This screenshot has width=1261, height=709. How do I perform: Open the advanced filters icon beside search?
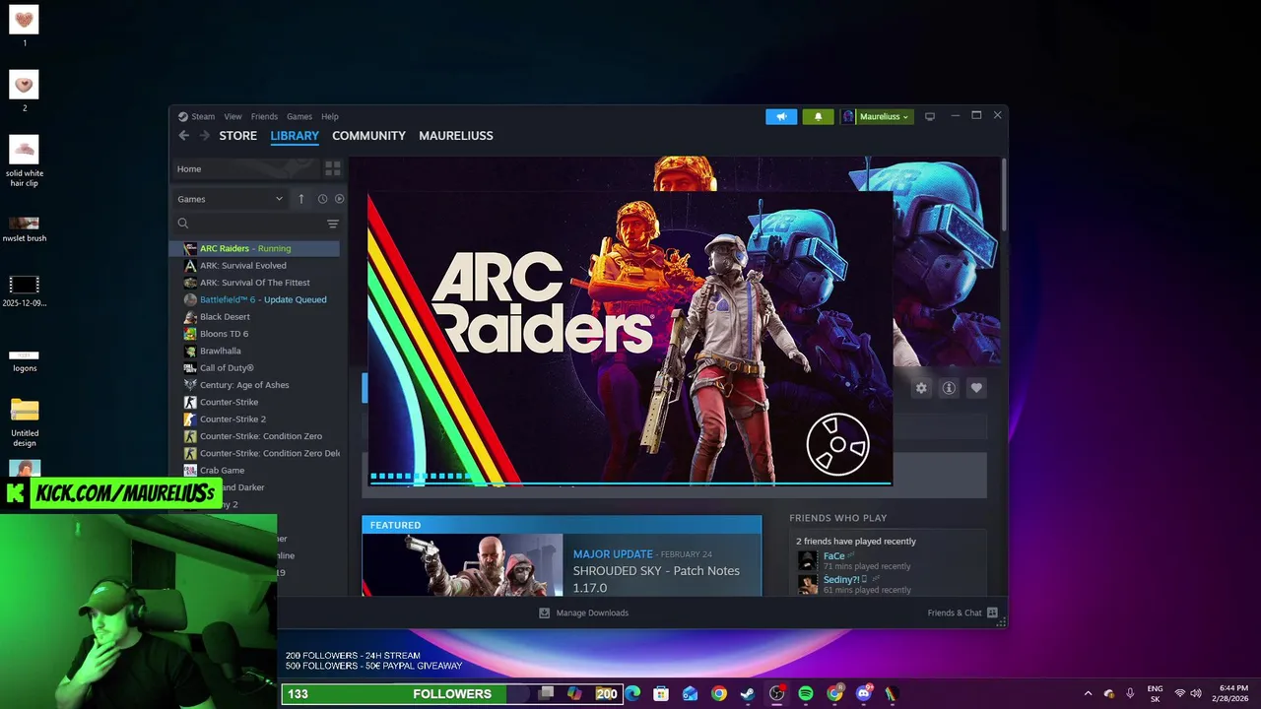333,224
